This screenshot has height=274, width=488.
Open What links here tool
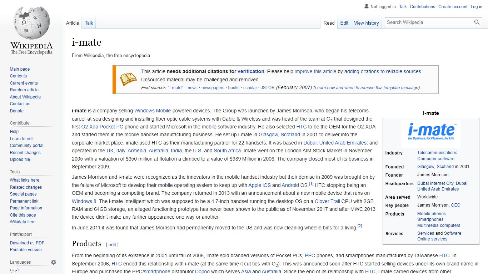tap(25, 180)
